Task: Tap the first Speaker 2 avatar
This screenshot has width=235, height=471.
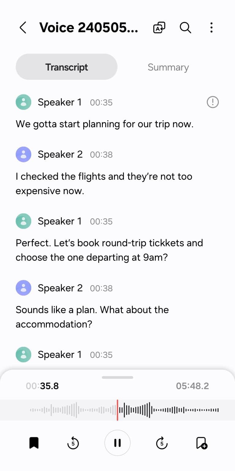Action: 24,154
